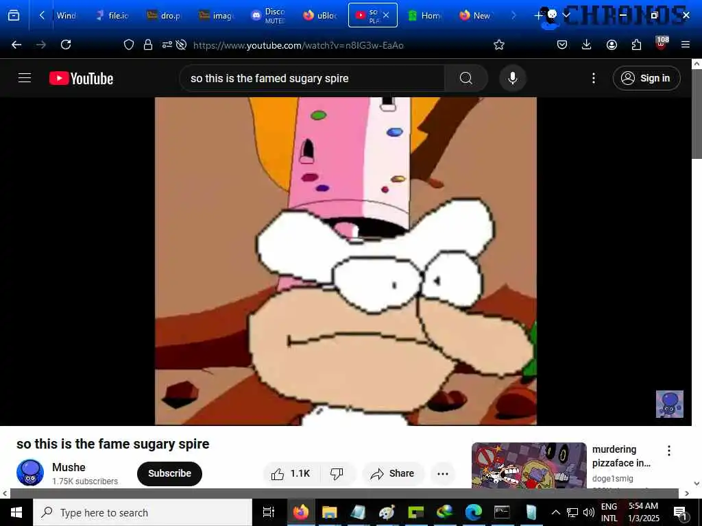Focus the YouTube URL address bar
This screenshot has height=526, width=702.
(x=298, y=45)
